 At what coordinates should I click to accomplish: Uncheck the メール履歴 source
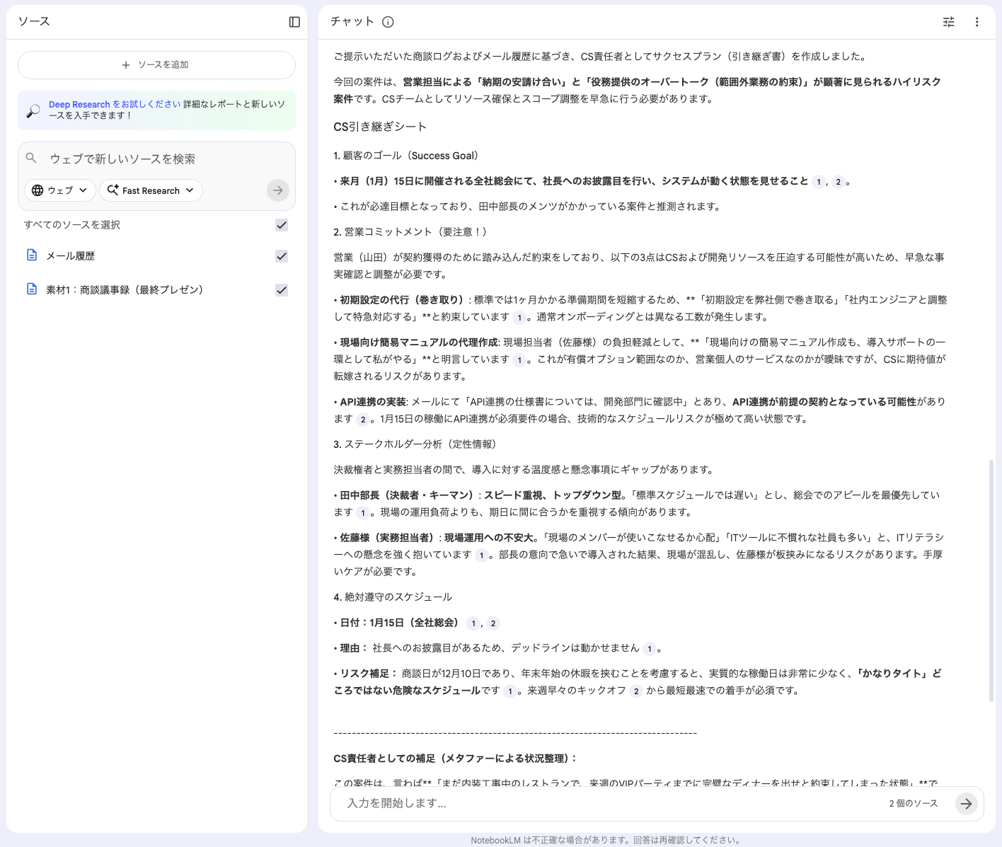point(281,255)
